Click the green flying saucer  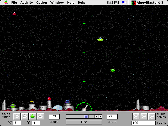tap(100, 39)
